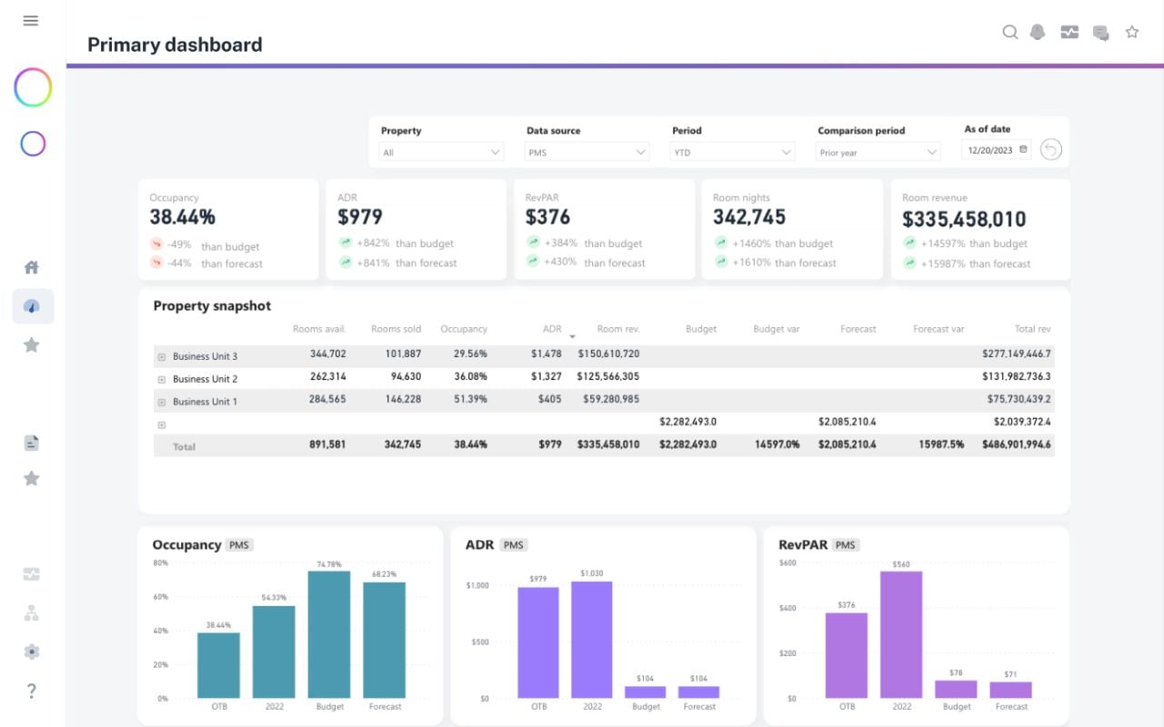Screen dimensions: 1164x727
Task: Expand the Business Unit 1 row
Action: coord(162,402)
